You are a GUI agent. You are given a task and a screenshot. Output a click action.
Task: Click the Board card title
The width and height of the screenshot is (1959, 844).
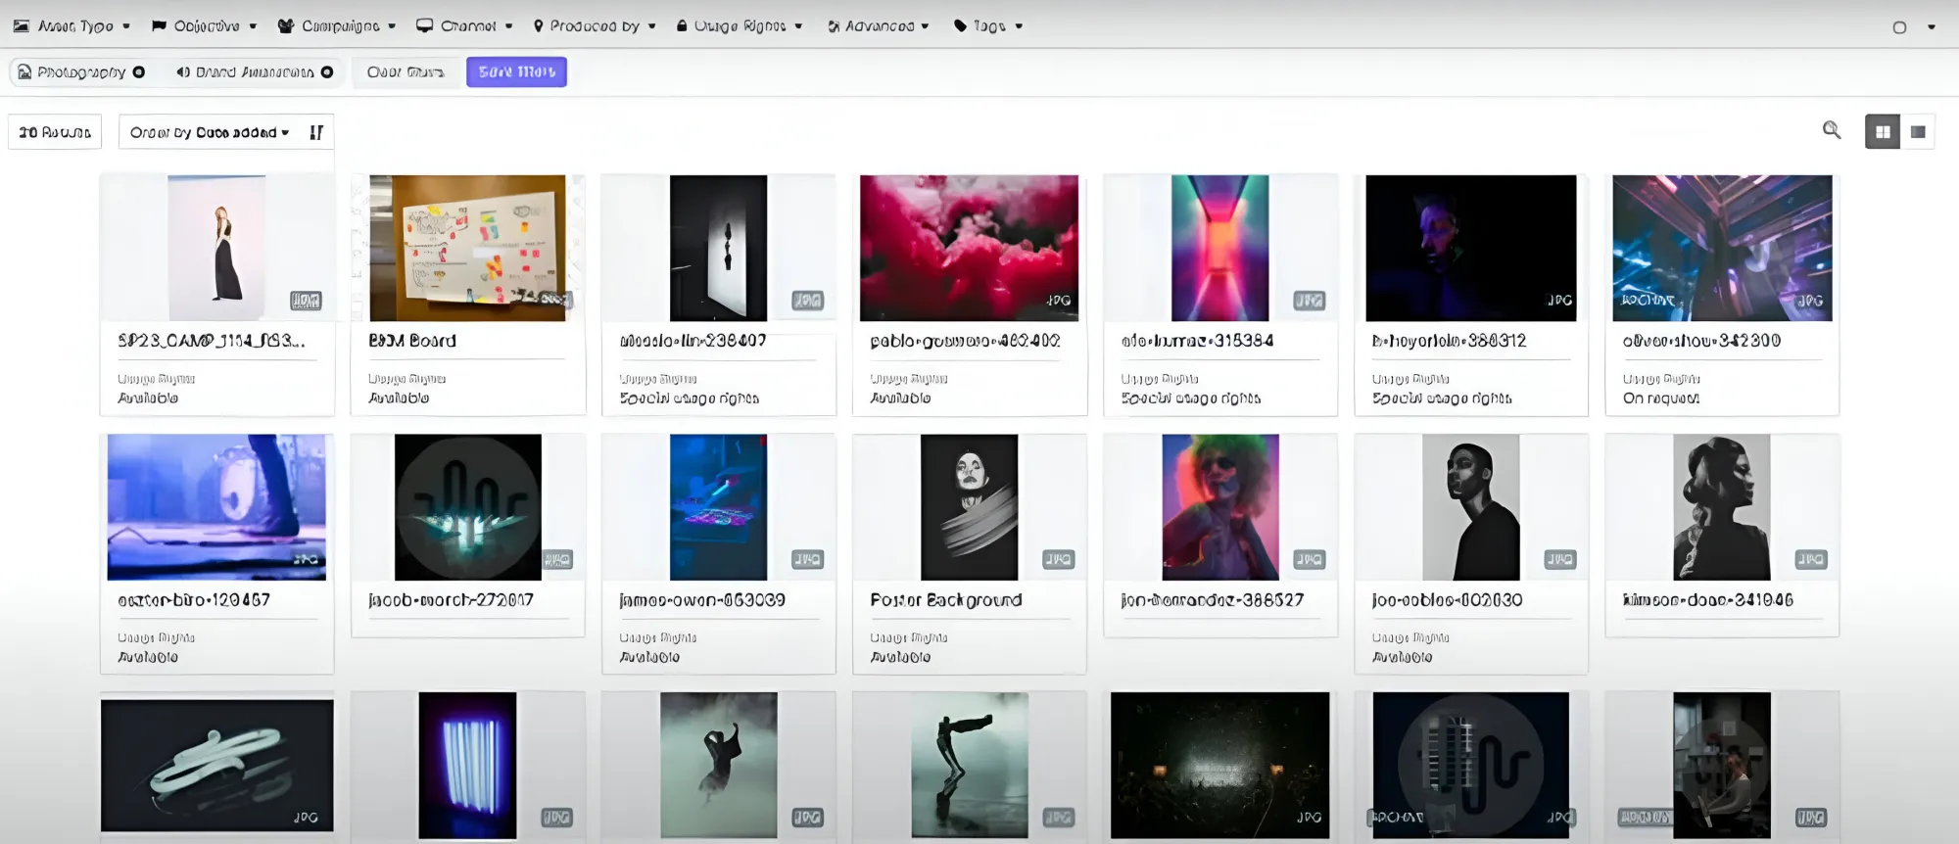click(x=412, y=341)
